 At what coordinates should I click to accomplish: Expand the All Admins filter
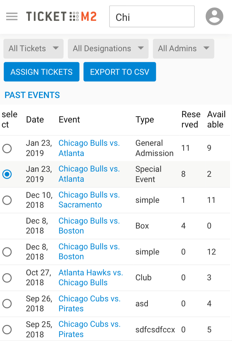coord(183,49)
